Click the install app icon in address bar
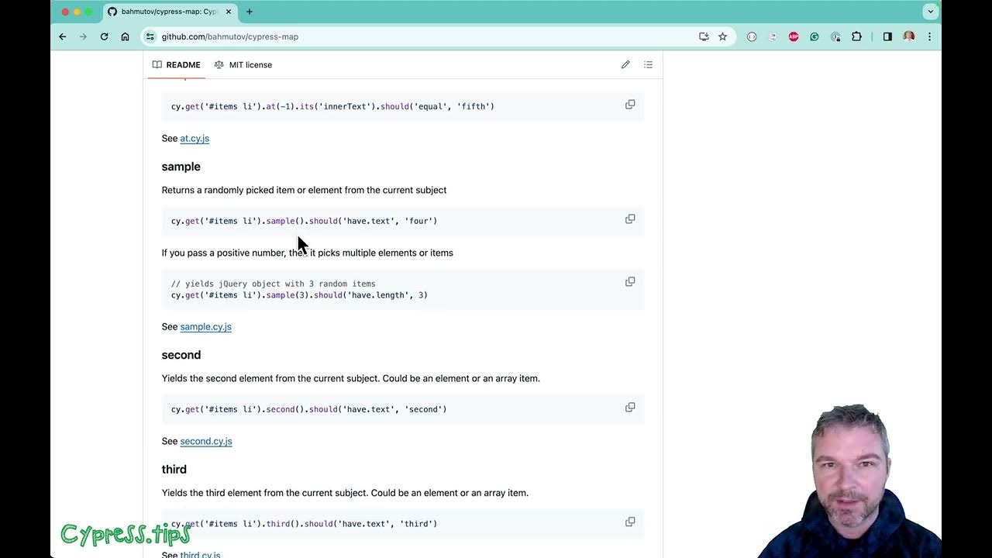This screenshot has width=992, height=558. tap(704, 36)
